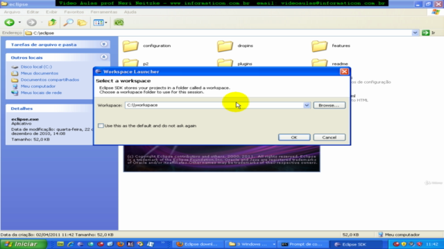The height and width of the screenshot is (249, 444).
Task: Click the yellow shield tray icon
Action: point(404,244)
